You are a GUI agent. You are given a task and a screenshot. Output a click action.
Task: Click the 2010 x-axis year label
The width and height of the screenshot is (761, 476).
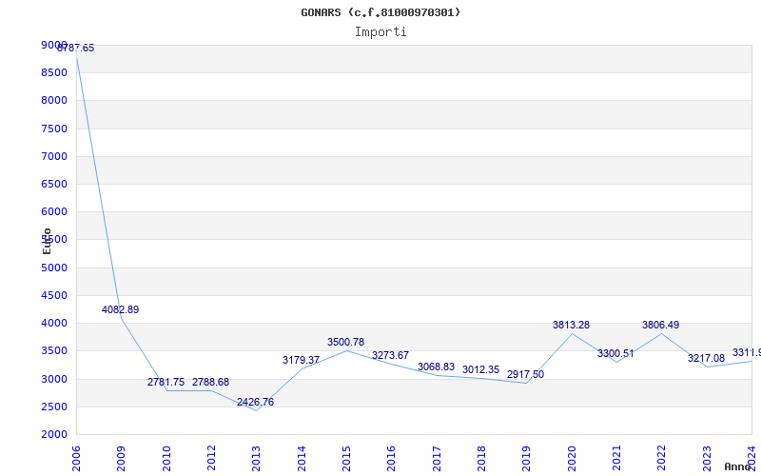(166, 459)
